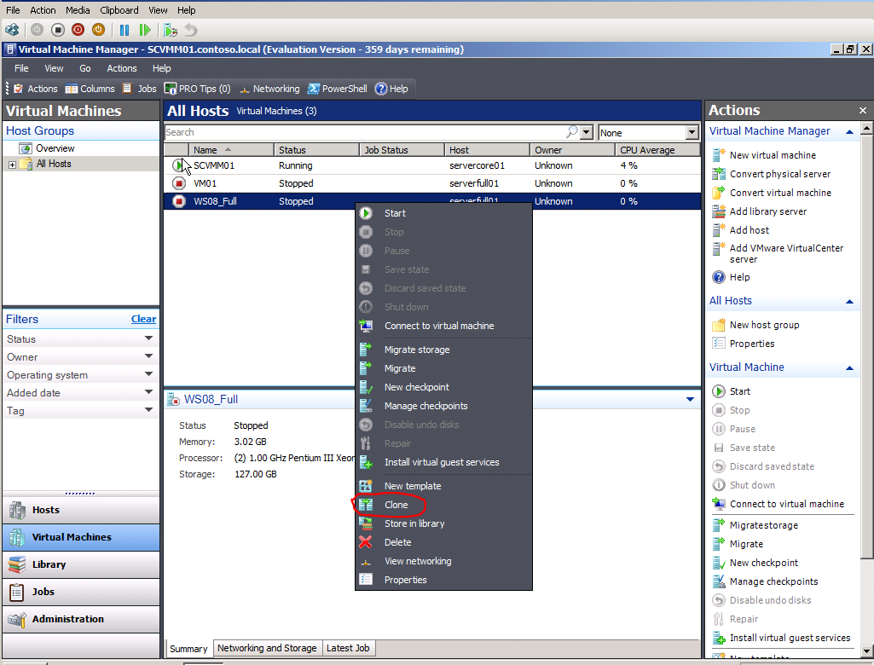Choose Migrate storage in the context menu

point(443,350)
